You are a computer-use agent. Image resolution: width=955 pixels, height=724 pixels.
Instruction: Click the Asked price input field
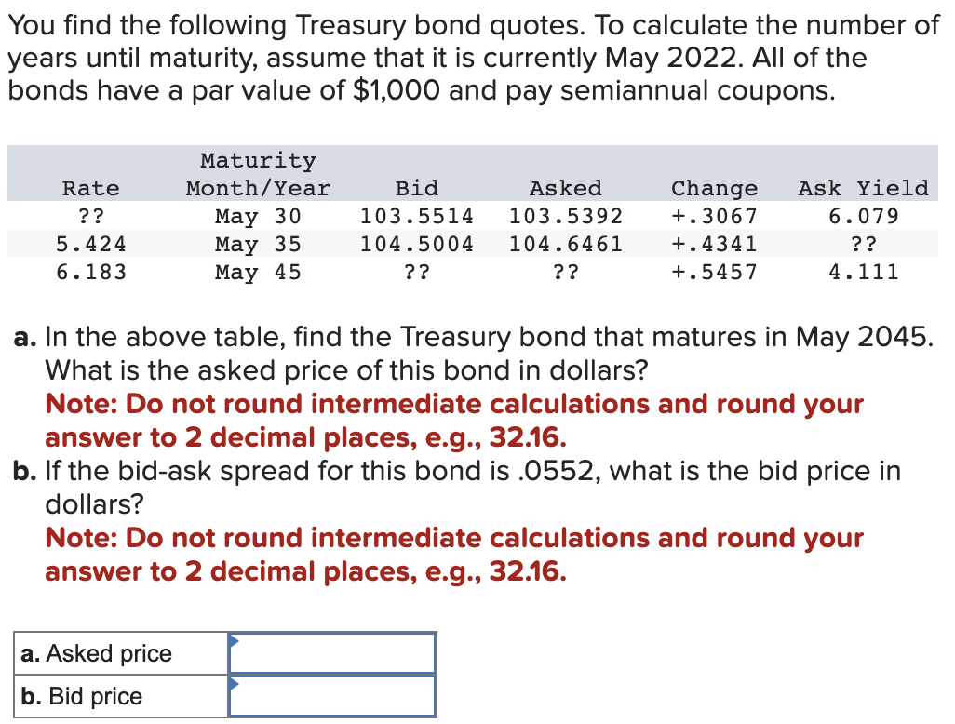point(332,653)
